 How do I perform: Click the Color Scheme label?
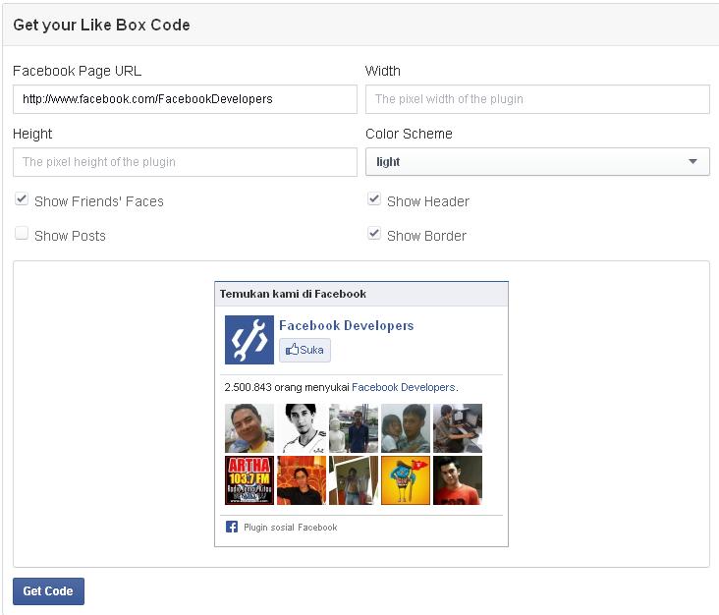point(409,134)
